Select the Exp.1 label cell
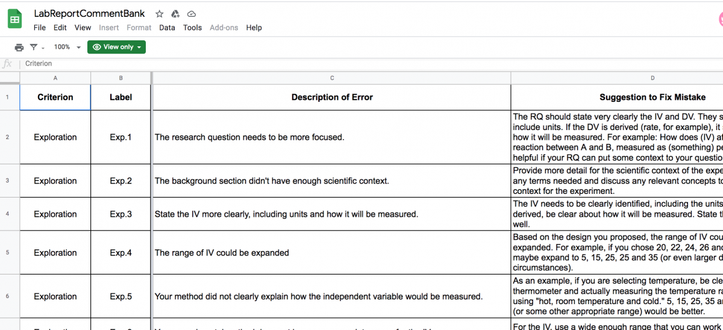The height and width of the screenshot is (330, 723). [120, 137]
